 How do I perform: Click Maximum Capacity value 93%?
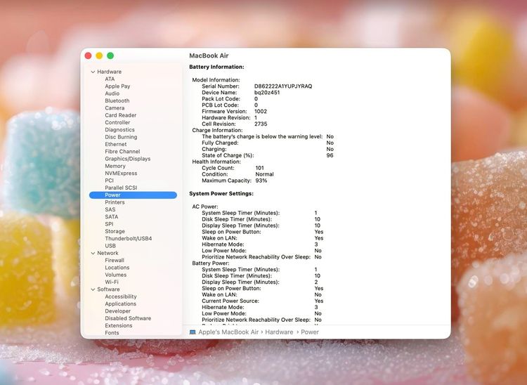261,181
